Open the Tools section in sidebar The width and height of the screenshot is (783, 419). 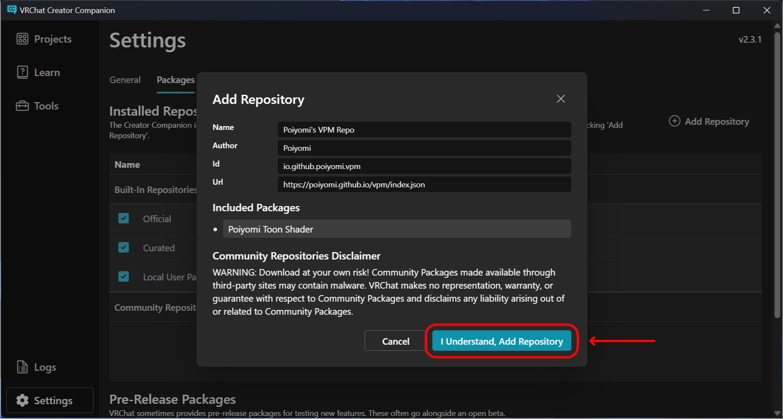point(37,106)
